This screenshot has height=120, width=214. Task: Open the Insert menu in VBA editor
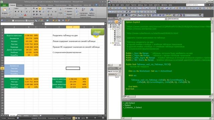[127, 5]
